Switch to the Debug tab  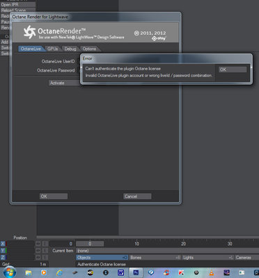point(70,49)
